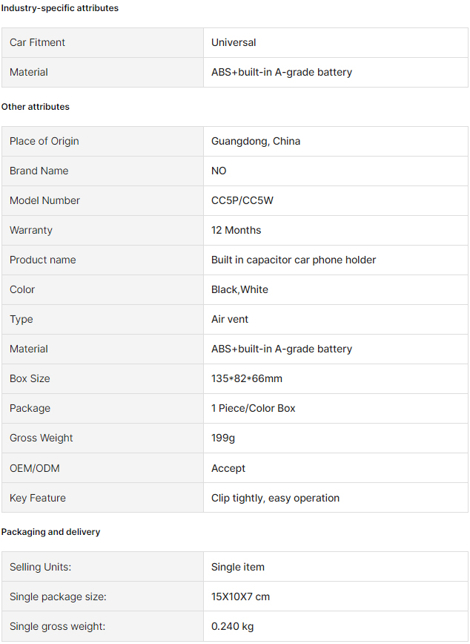Click the Industry-specific attributes heading
The image size is (470, 644).
[x=60, y=8]
